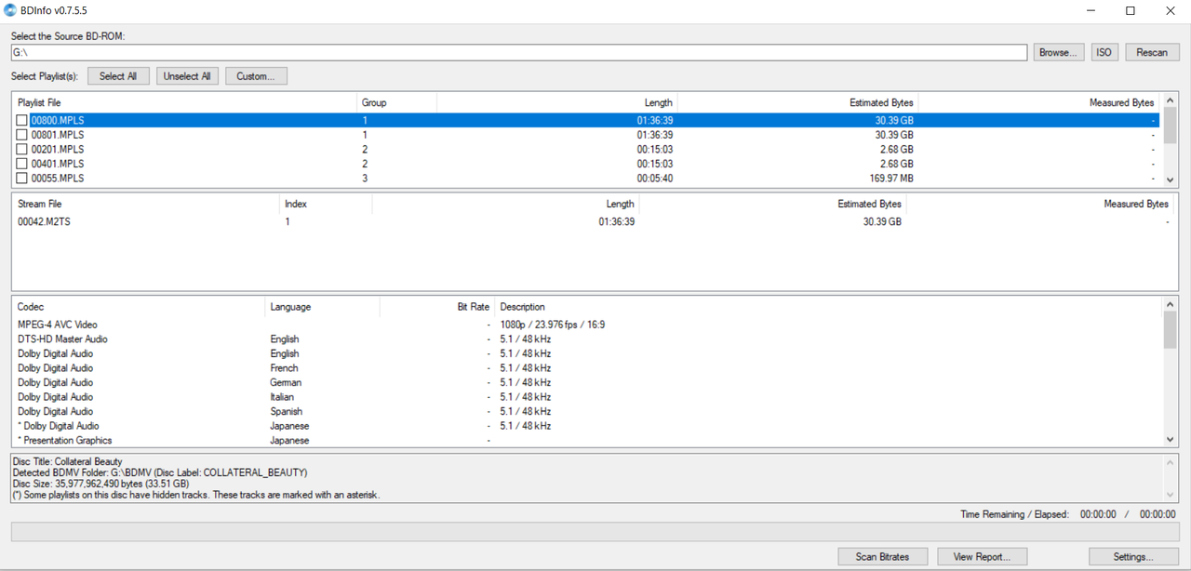Click the Description column header
Viewport: 1191px width, 571px height.
tap(828, 307)
